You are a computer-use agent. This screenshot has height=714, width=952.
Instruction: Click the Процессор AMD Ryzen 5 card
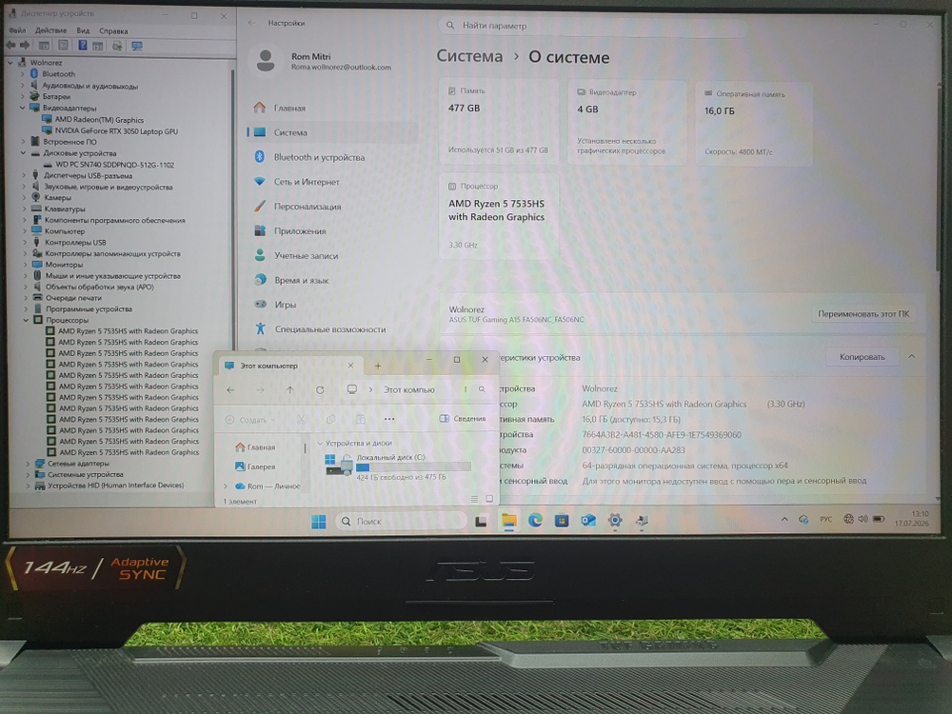click(x=499, y=217)
